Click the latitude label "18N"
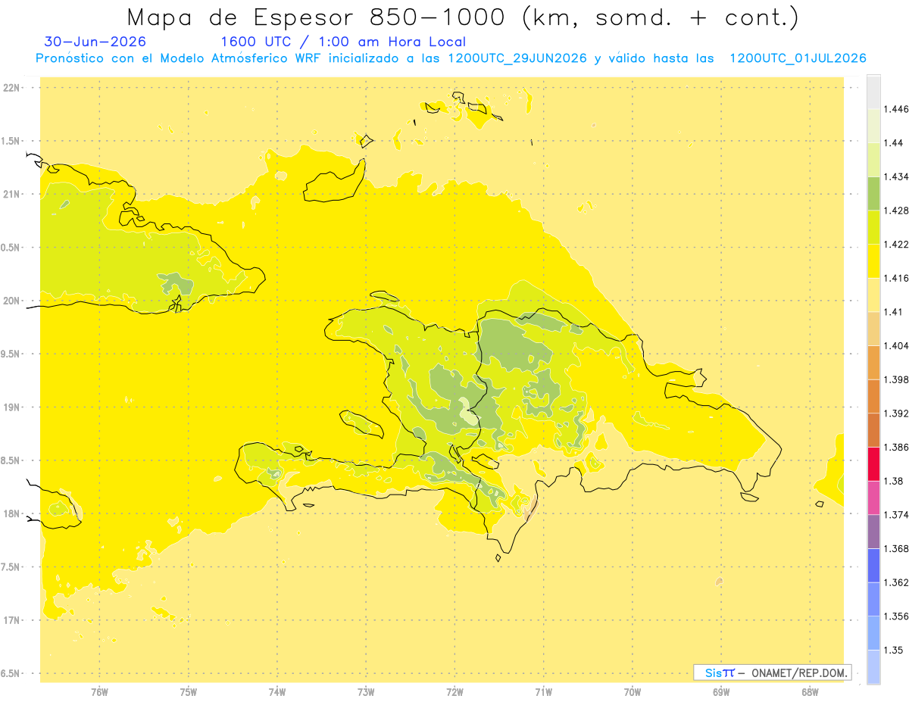The width and height of the screenshot is (909, 702). pos(12,513)
